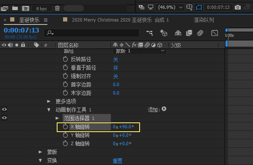Enable frame blending for all layers

[x=189, y=33]
